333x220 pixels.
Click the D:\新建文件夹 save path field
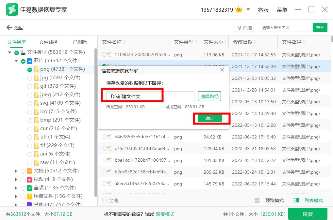pyautogui.click(x=150, y=96)
